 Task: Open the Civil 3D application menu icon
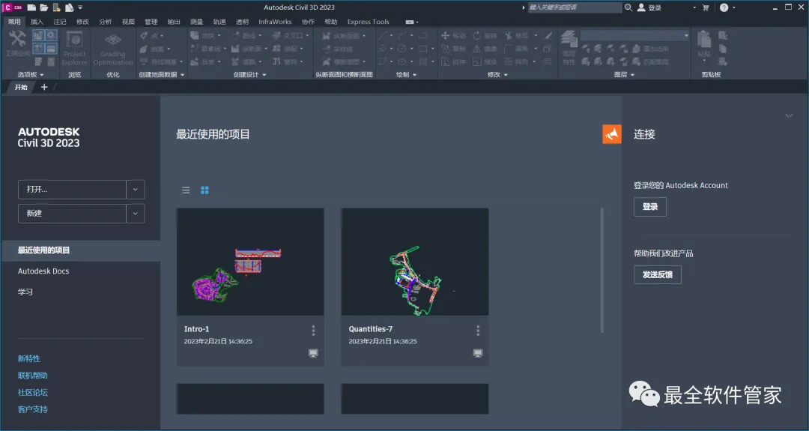(13, 7)
